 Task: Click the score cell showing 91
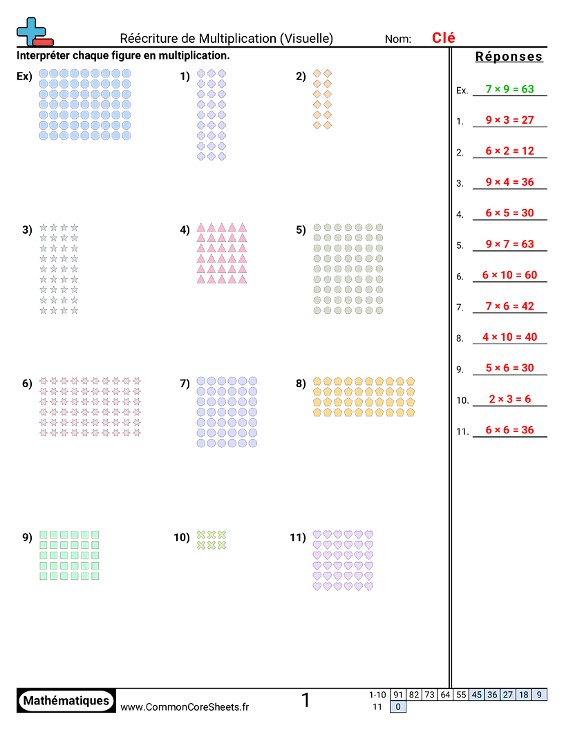point(398,695)
